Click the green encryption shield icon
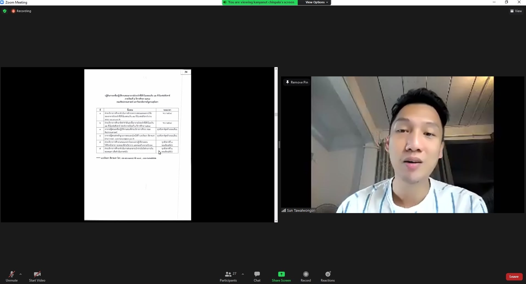 point(5,11)
